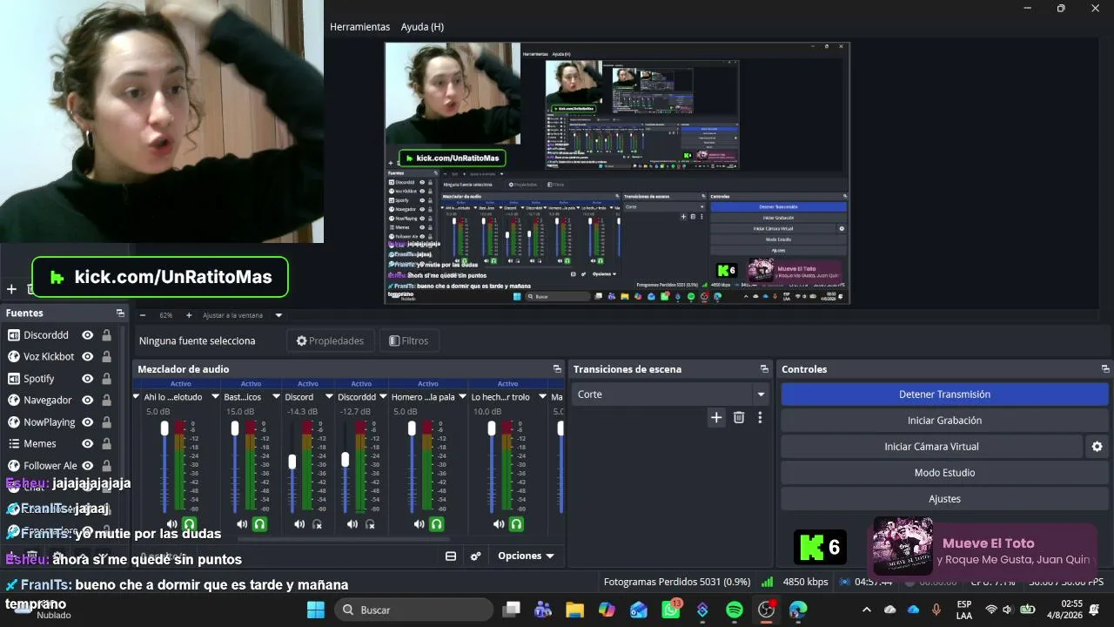Click Iniciar Grabación button
The height and width of the screenshot is (627, 1114).
coord(944,421)
